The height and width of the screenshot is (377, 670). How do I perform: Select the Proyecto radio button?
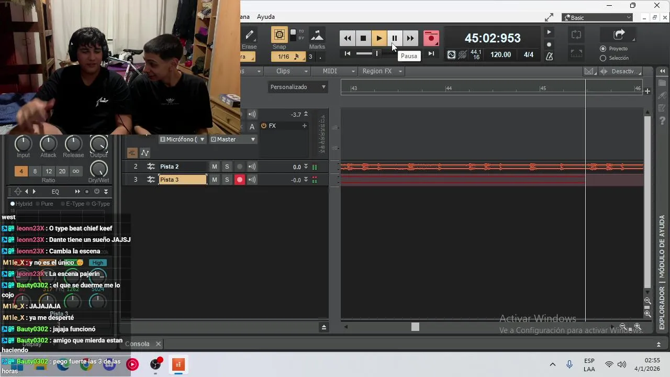click(603, 49)
